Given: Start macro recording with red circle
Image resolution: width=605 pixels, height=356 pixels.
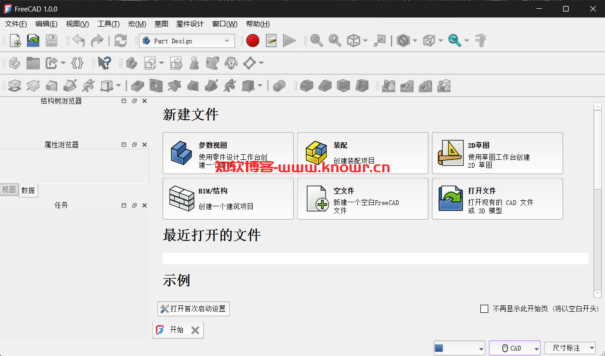Looking at the screenshot, I should point(253,41).
